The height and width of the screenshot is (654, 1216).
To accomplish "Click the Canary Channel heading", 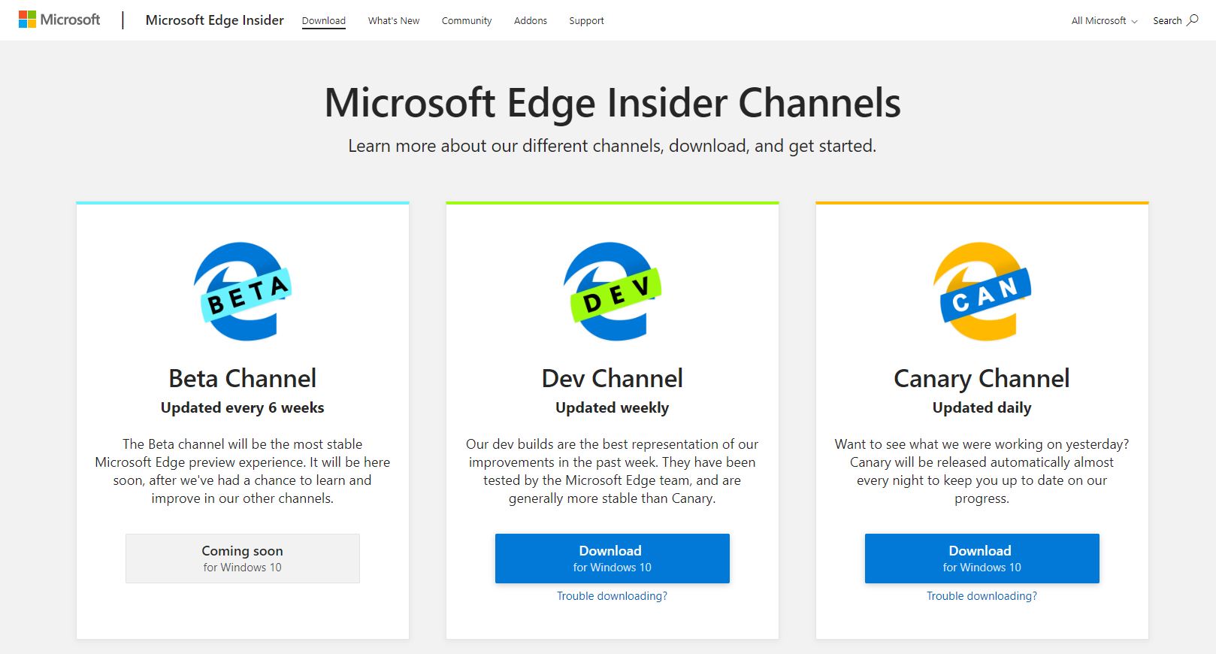I will coord(982,379).
